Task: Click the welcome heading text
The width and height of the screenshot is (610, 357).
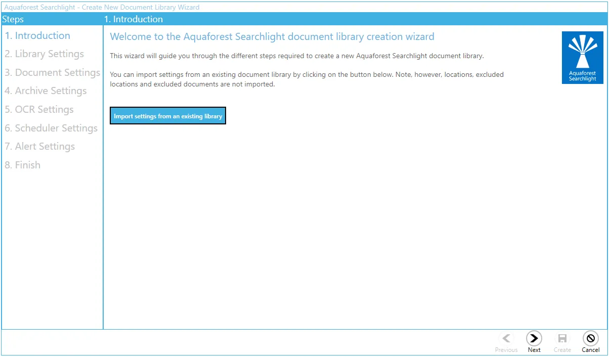Action: pyautogui.click(x=272, y=37)
